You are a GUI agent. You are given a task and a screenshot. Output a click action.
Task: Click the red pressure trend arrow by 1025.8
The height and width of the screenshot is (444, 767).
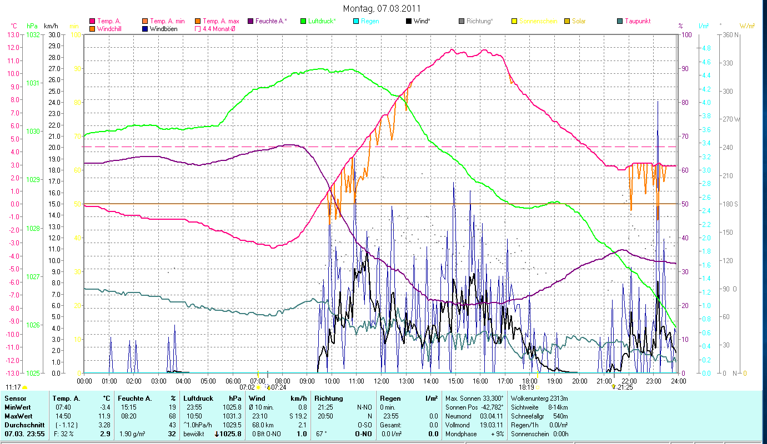click(x=216, y=433)
